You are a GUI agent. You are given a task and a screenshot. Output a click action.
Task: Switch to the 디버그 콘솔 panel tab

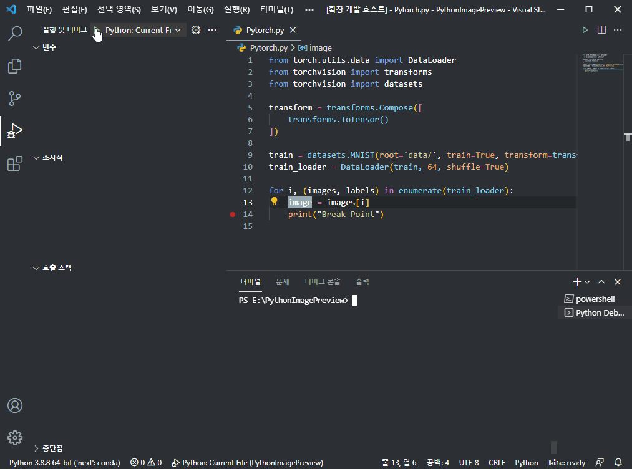tap(323, 282)
